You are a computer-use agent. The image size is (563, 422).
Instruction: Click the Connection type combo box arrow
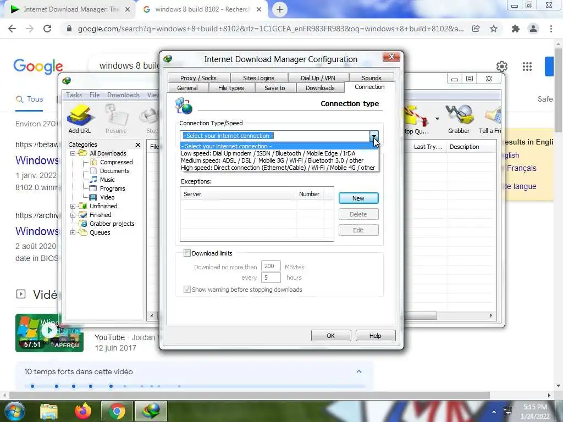pos(374,136)
